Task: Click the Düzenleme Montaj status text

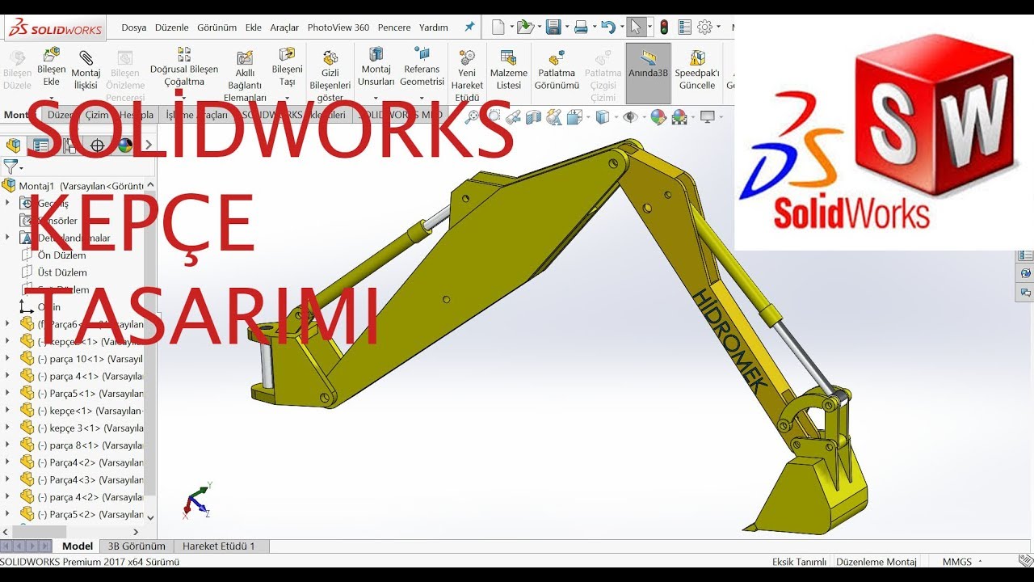Action: (x=876, y=562)
